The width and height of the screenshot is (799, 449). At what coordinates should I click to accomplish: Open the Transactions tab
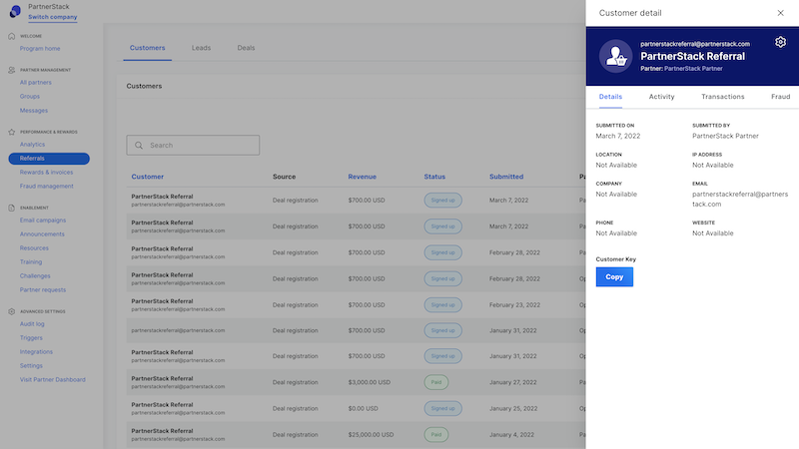coord(722,97)
